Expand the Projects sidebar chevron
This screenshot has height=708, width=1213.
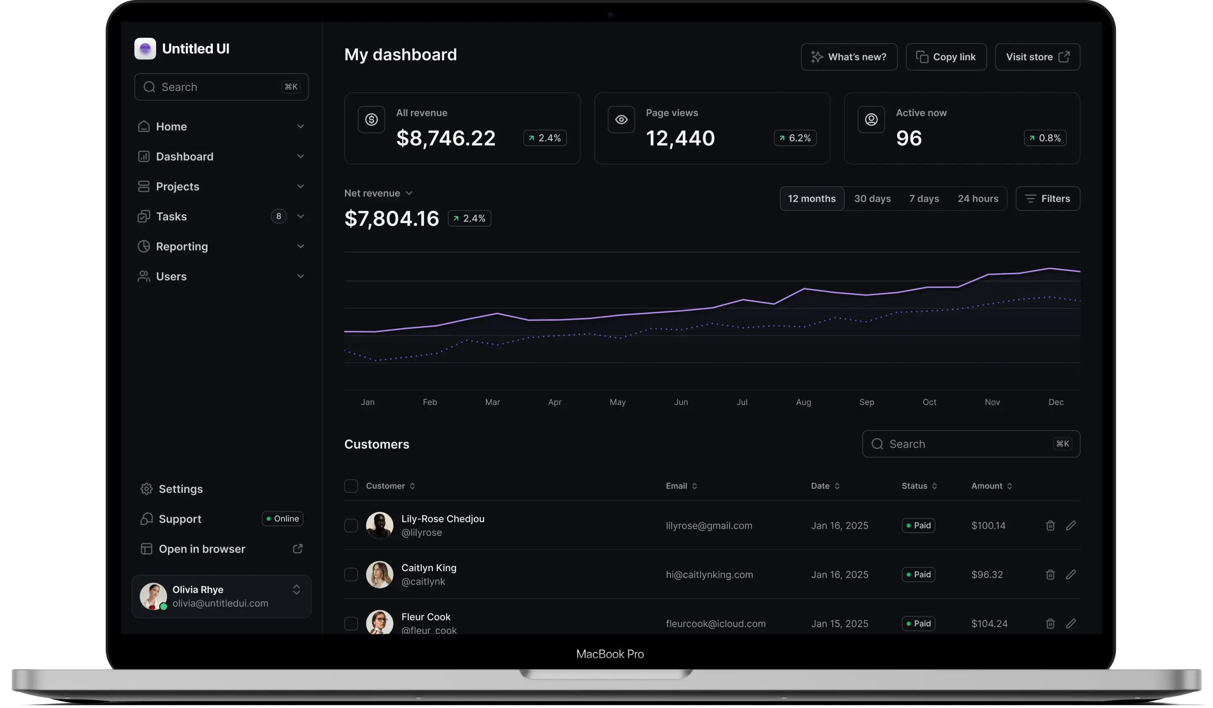(300, 186)
